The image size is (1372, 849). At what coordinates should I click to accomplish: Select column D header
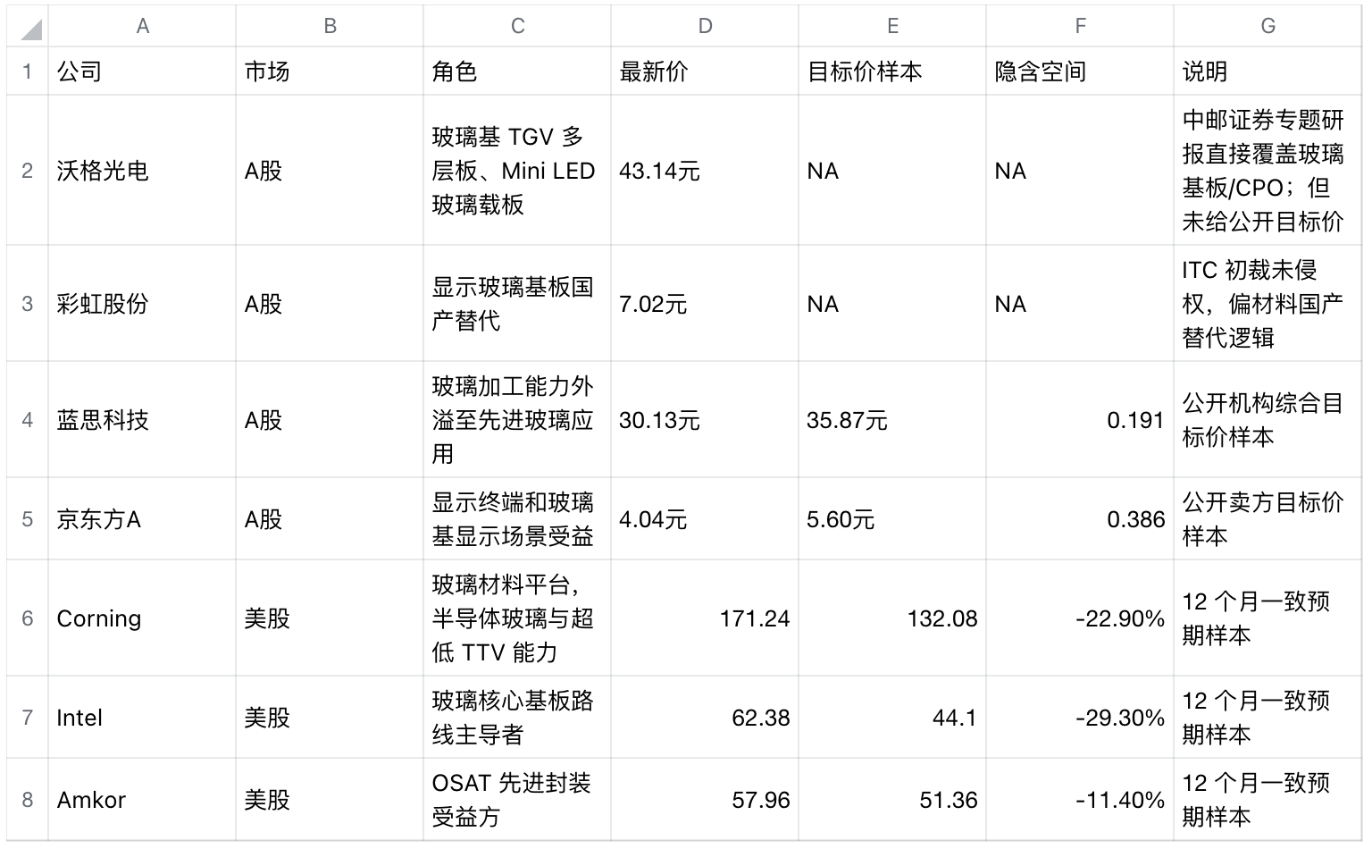pyautogui.click(x=705, y=27)
